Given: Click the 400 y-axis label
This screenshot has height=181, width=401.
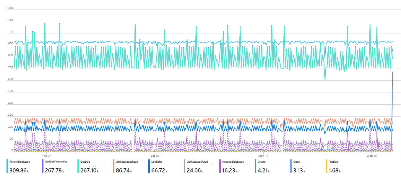Looking at the screenshot, I should pos(11,104).
